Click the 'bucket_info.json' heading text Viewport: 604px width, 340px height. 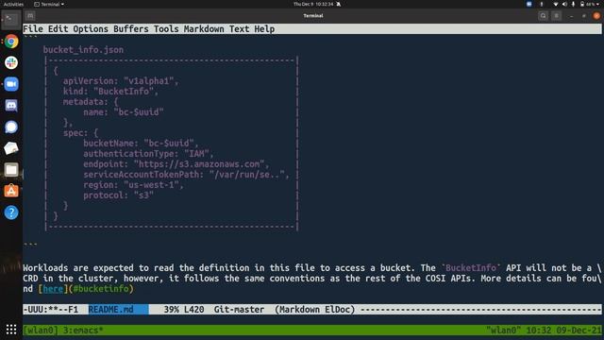[83, 50]
